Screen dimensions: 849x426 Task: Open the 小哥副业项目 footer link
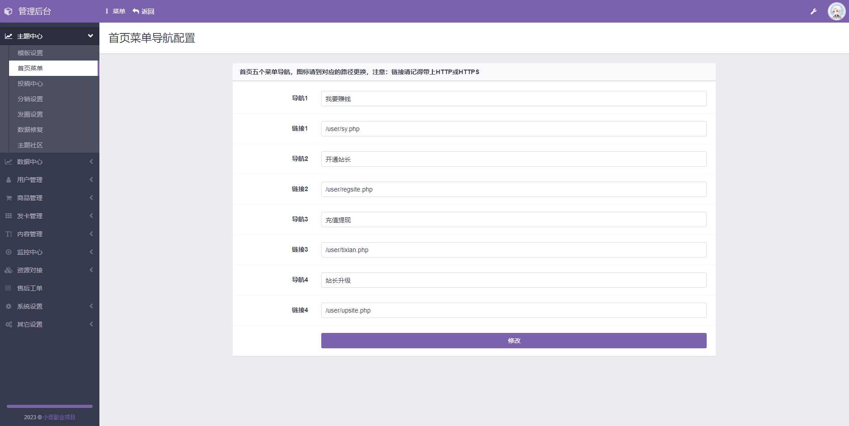(x=59, y=417)
